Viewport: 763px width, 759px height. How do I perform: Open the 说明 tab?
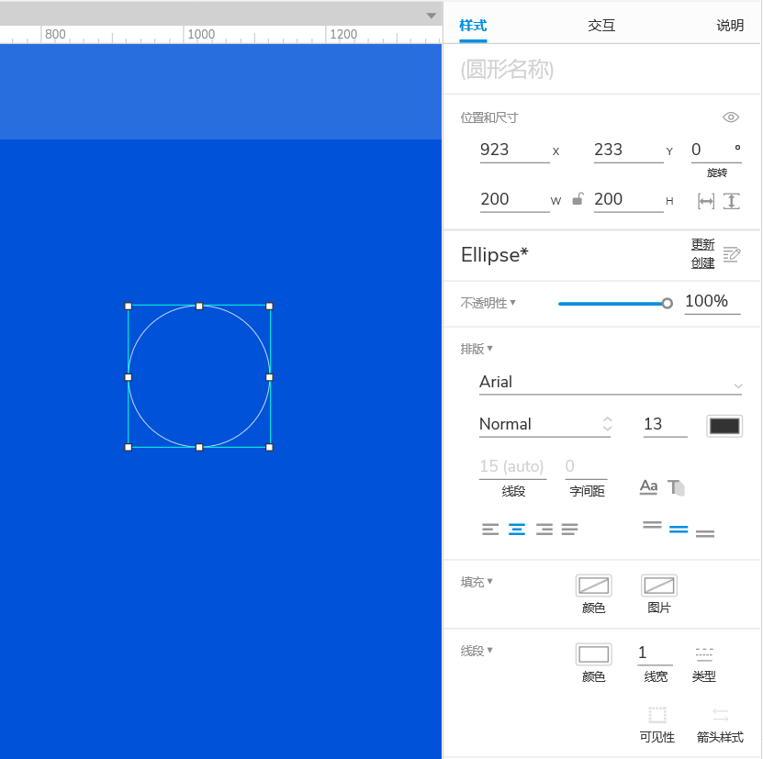tap(730, 26)
